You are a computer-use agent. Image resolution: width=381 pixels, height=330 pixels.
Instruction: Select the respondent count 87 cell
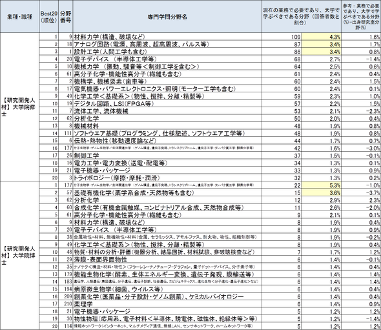[x=282, y=44]
